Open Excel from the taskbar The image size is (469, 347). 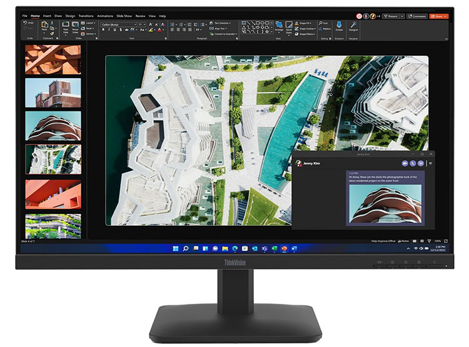pyautogui.click(x=275, y=249)
